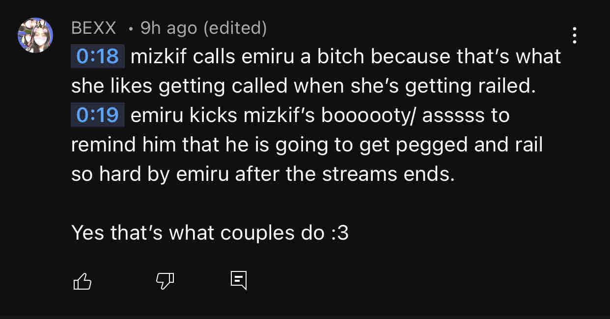Like the comment with thumbs-up icon
This screenshot has height=319, width=610.
point(82,281)
